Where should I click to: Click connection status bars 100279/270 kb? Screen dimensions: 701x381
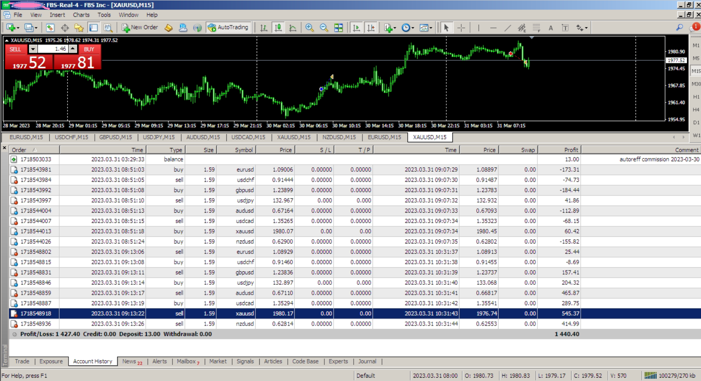coord(670,376)
